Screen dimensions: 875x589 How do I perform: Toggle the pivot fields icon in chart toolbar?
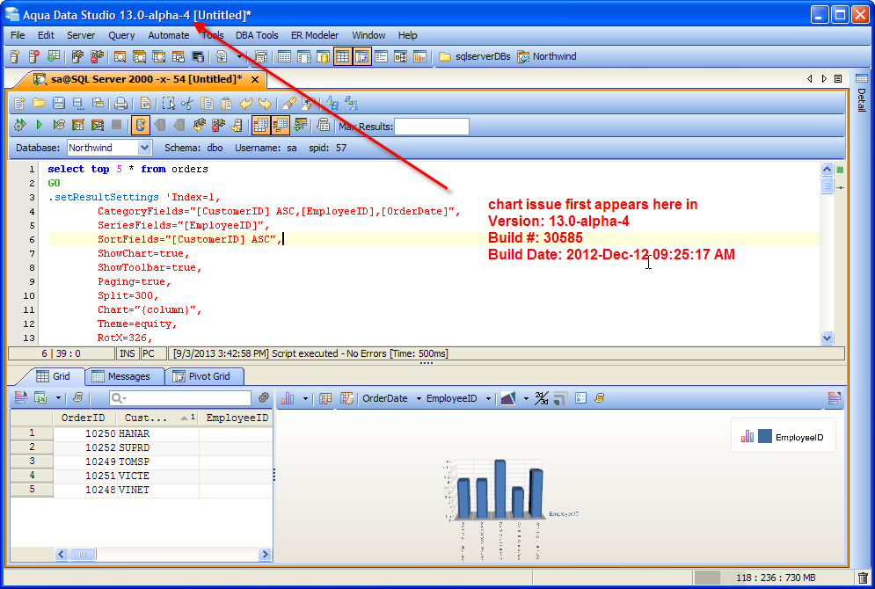tap(346, 398)
